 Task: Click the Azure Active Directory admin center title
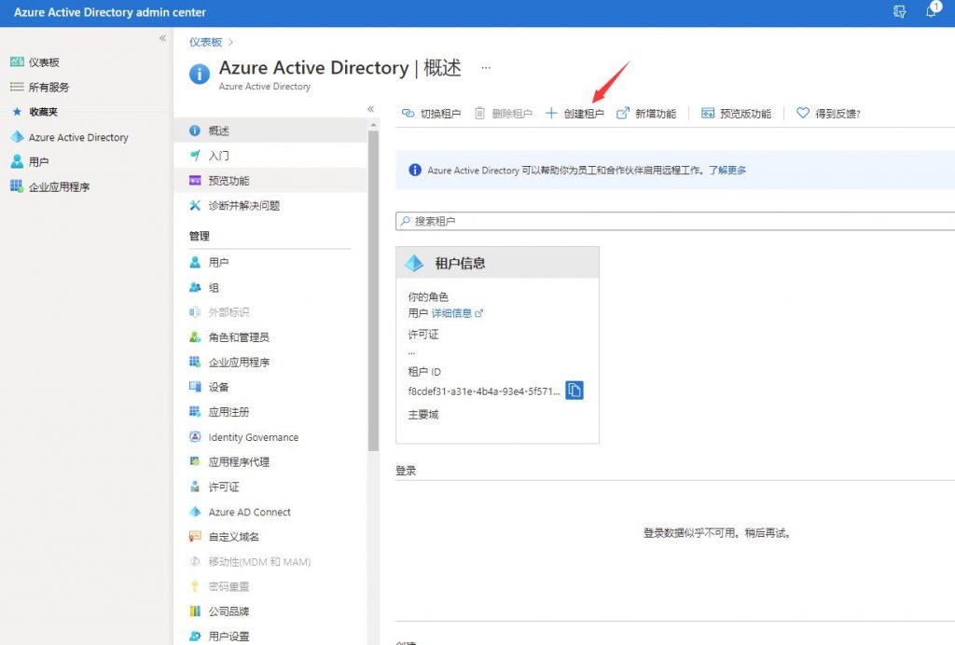point(110,12)
